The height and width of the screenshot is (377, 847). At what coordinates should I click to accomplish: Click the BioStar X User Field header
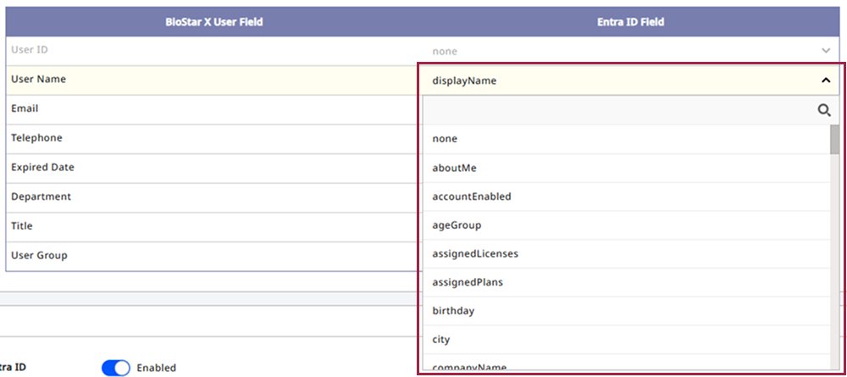213,22
